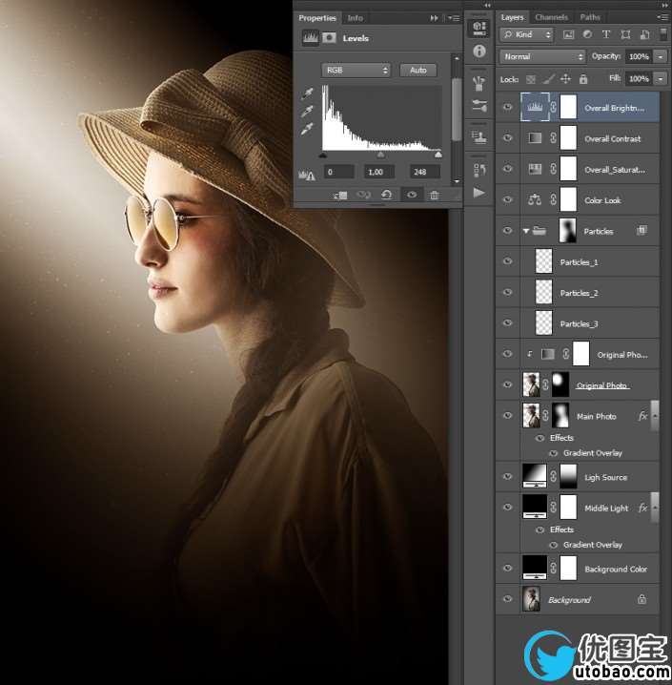672x685 pixels.
Task: Select the gray point eyedropper in Levels
Action: [307, 112]
